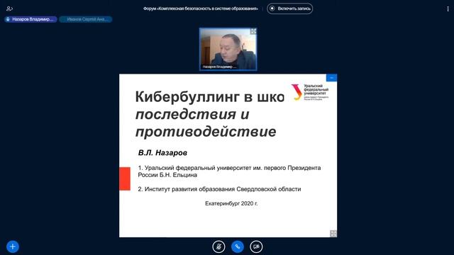The image size is (454, 255).
Task: Click the Институт развития образования line
Action: pos(219,189)
